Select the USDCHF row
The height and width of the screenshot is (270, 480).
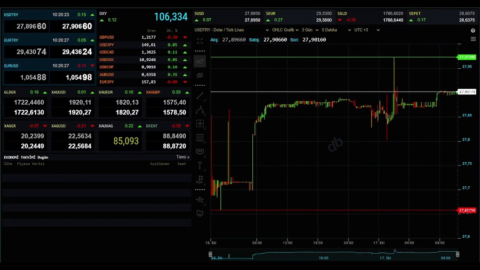144,67
